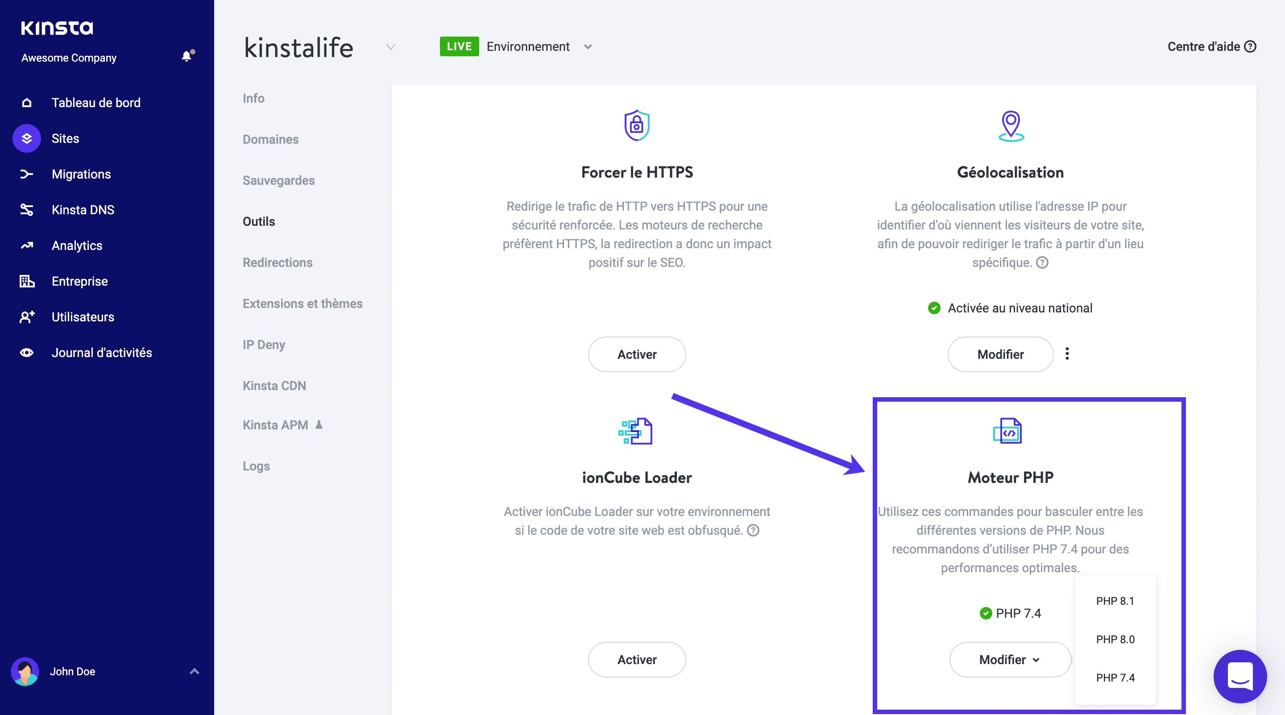Open the Redirections tab
This screenshot has height=715, width=1285.
[278, 262]
